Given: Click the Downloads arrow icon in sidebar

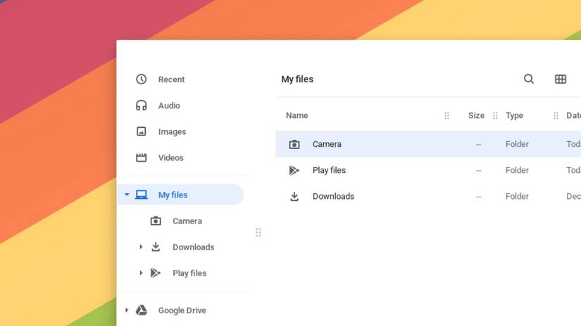Looking at the screenshot, I should [x=156, y=247].
